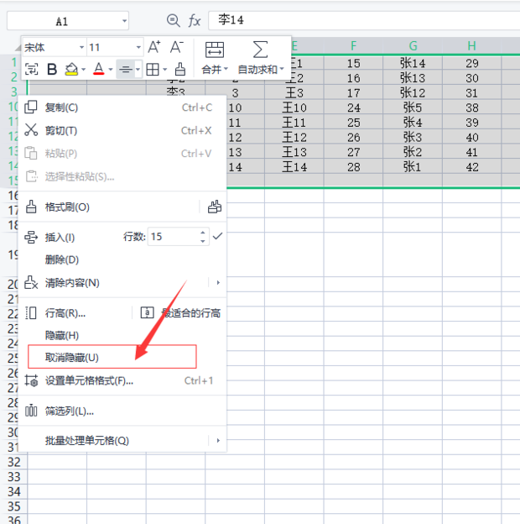Click the zoom magnifier icon beside fx

pyautogui.click(x=174, y=20)
